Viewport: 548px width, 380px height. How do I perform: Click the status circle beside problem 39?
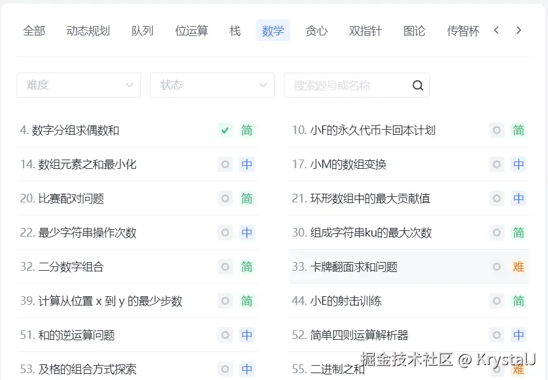pos(225,301)
